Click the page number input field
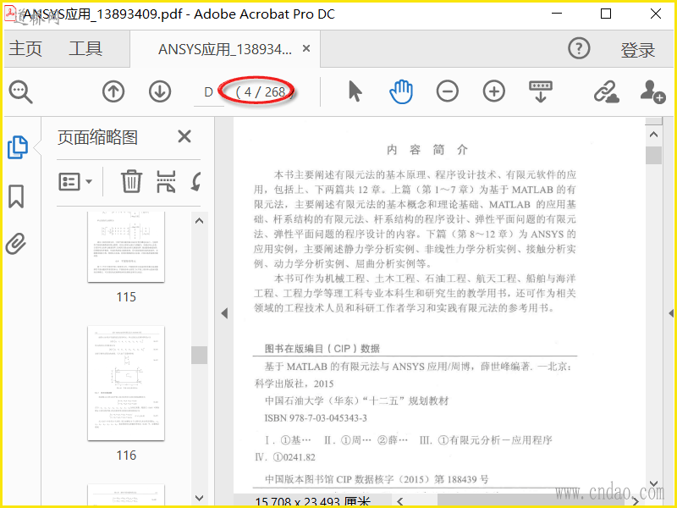 point(208,92)
